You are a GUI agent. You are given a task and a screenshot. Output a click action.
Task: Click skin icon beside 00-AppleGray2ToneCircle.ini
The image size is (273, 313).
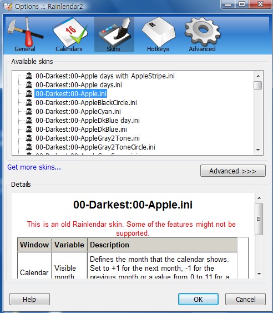tap(29, 147)
